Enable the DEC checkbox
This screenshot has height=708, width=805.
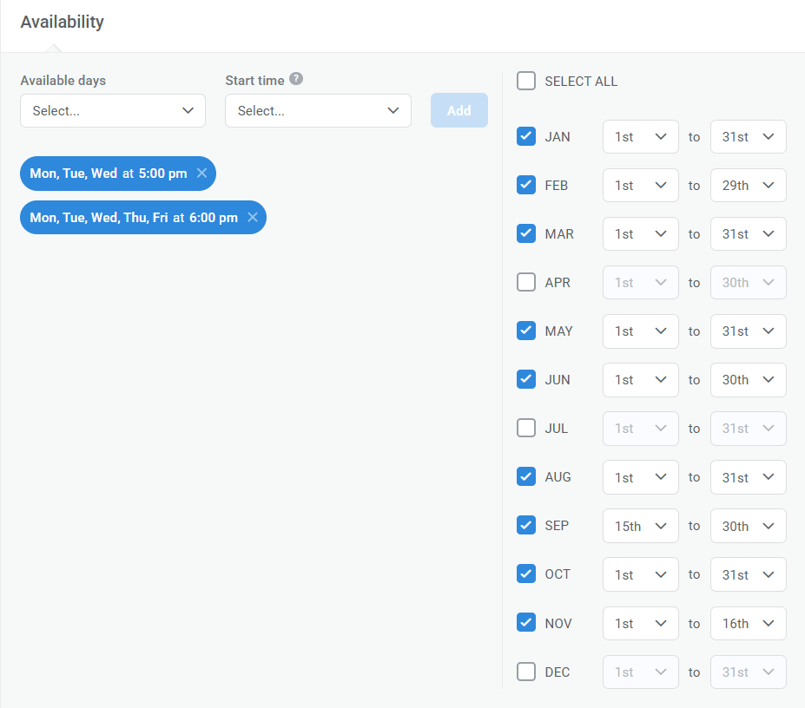click(x=525, y=672)
